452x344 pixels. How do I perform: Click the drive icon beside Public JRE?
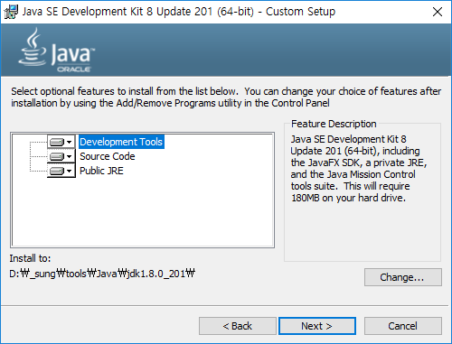[x=57, y=171]
